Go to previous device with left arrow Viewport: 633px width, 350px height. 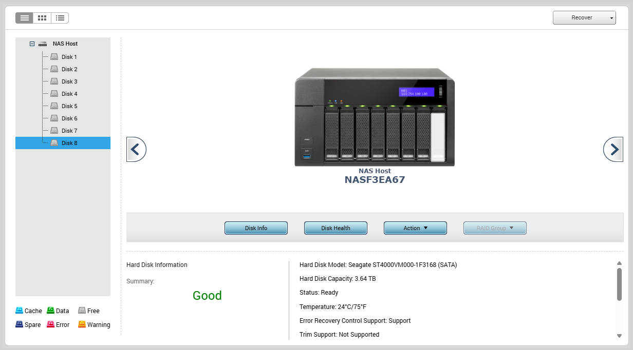click(136, 150)
